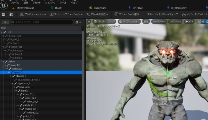Select the translate (move) gizmo tool icon
Image resolution: width=208 pixels, height=120 pixels.
tap(203, 22)
